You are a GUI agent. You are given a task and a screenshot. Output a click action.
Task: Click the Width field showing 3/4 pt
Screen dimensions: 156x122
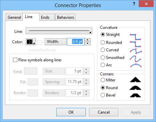(76, 42)
